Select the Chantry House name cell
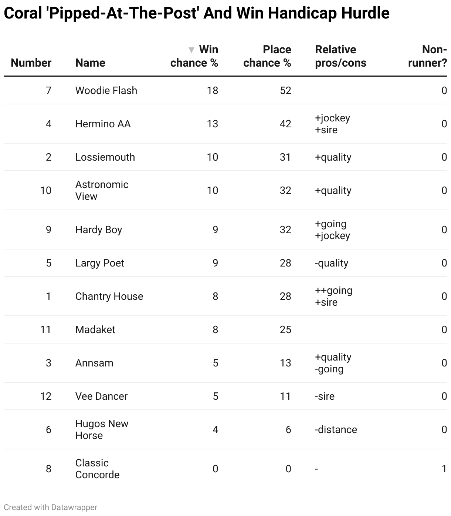Viewport: 451px width, 516px height. pos(109,296)
